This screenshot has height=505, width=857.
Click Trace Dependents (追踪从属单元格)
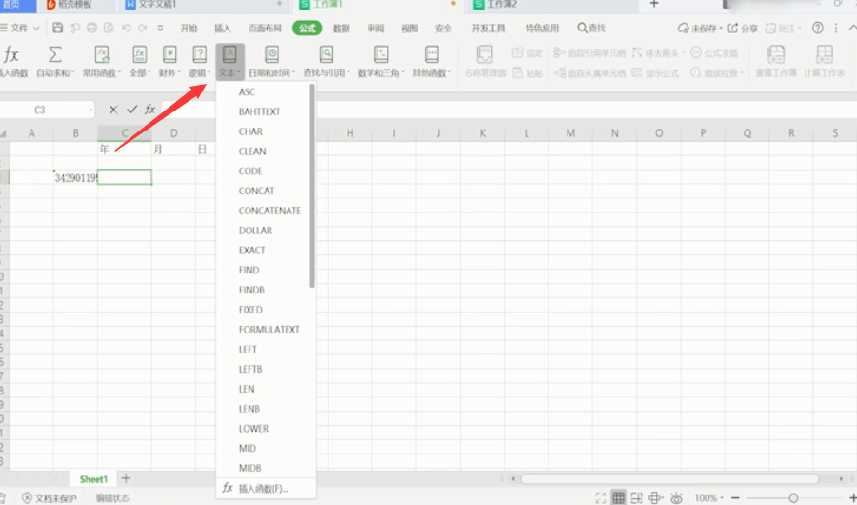[589, 72]
